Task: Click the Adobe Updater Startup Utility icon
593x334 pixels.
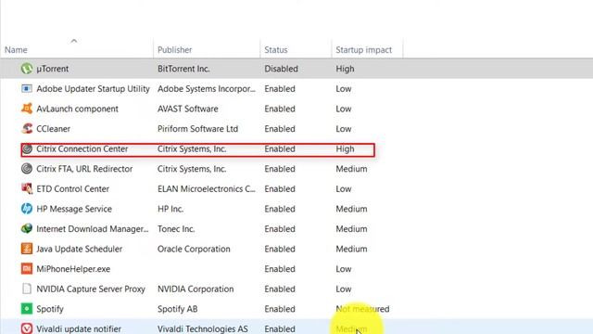Action: point(27,89)
